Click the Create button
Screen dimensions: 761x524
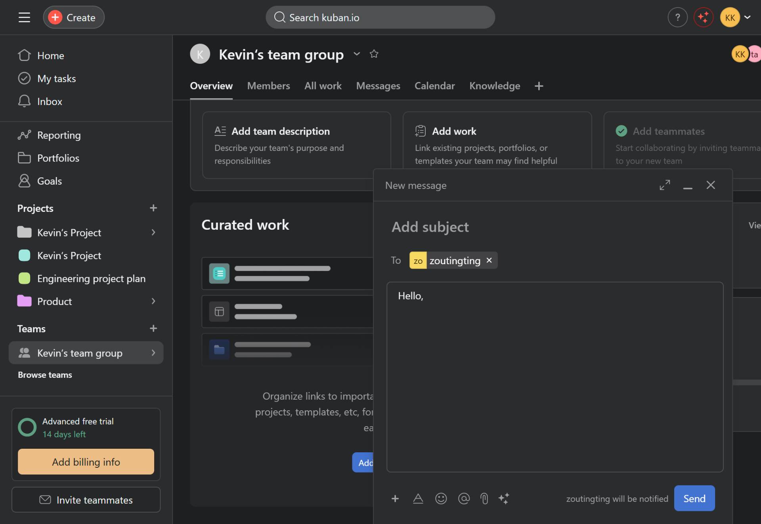(x=74, y=17)
